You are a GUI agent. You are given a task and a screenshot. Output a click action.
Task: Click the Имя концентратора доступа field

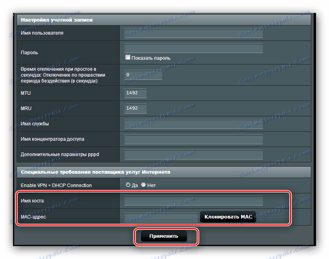tap(193, 139)
